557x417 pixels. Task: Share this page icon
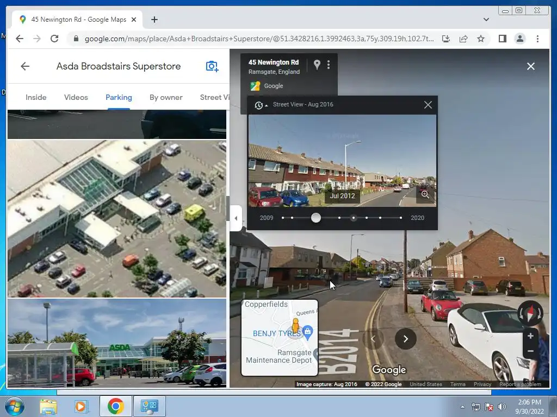coord(463,39)
